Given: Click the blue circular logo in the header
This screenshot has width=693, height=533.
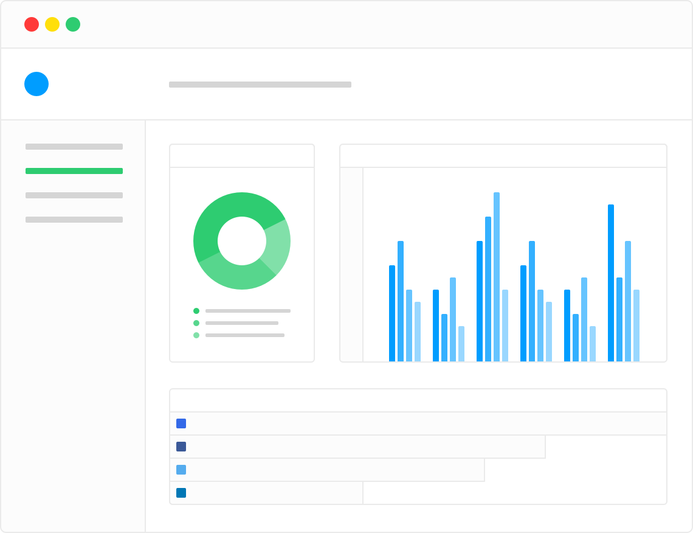Looking at the screenshot, I should (x=36, y=83).
